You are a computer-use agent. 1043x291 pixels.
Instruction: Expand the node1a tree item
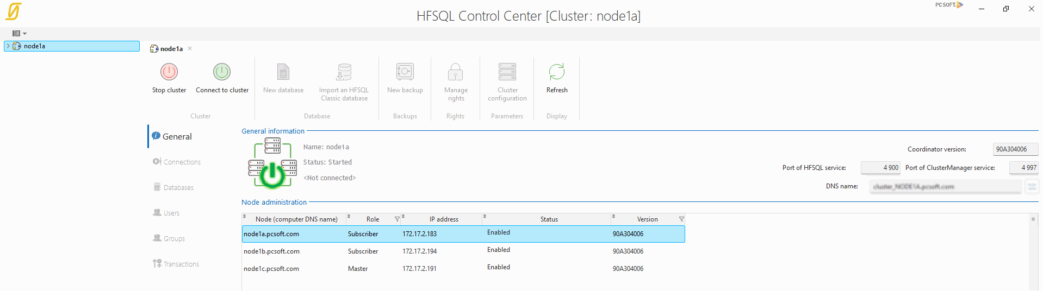pos(8,46)
